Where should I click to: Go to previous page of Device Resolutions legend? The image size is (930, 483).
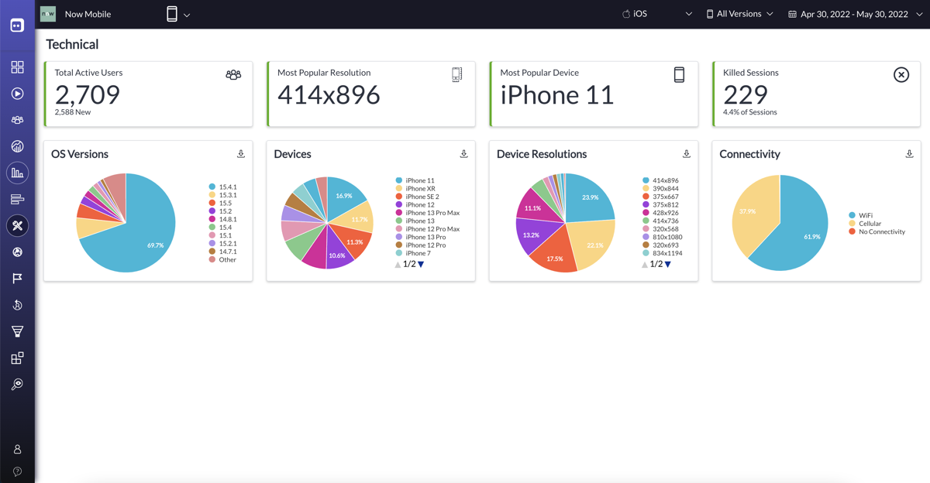coord(645,265)
